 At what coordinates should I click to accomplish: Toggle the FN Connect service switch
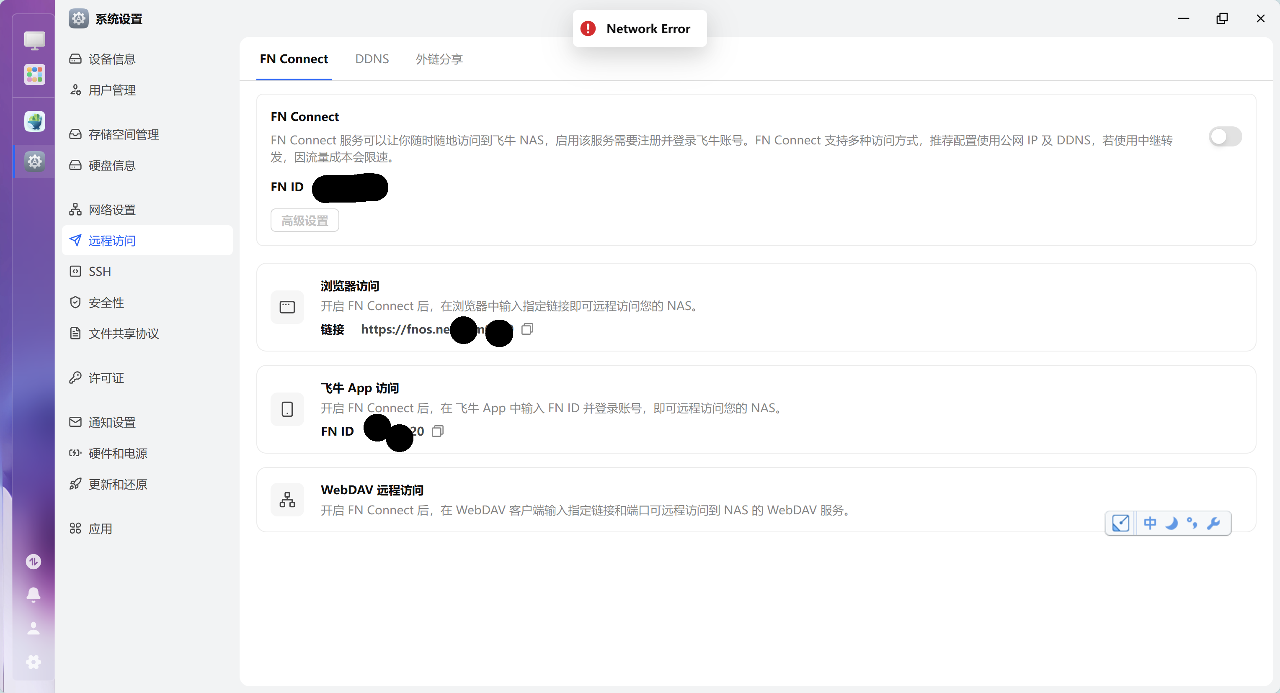(1225, 137)
